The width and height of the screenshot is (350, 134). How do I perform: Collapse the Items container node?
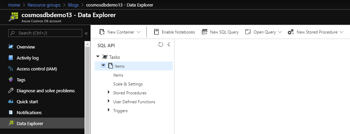pos(103,66)
